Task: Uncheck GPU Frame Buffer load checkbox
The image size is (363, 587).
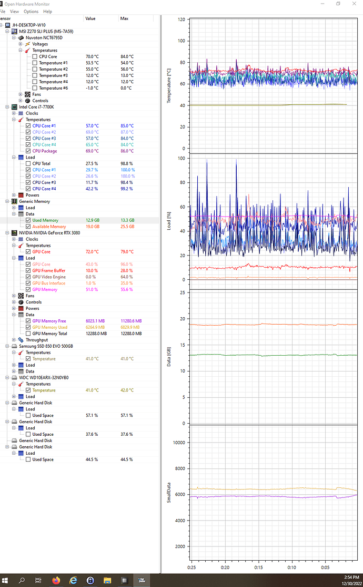Action: [28, 271]
